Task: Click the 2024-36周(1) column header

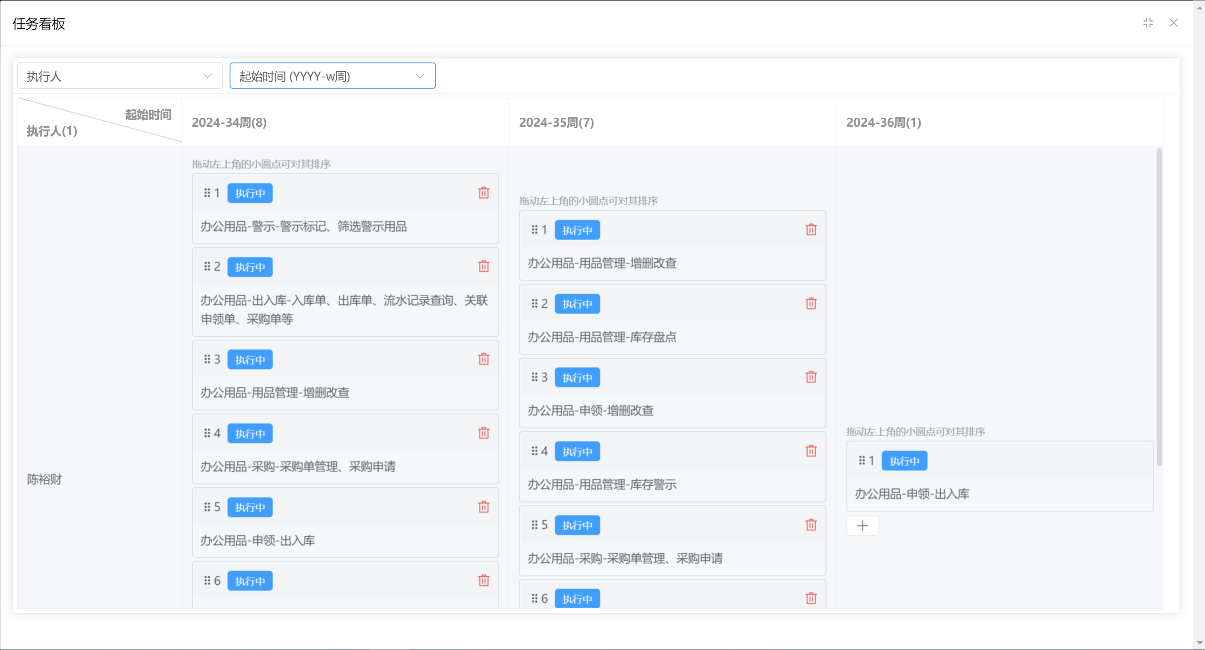Action: coord(884,122)
